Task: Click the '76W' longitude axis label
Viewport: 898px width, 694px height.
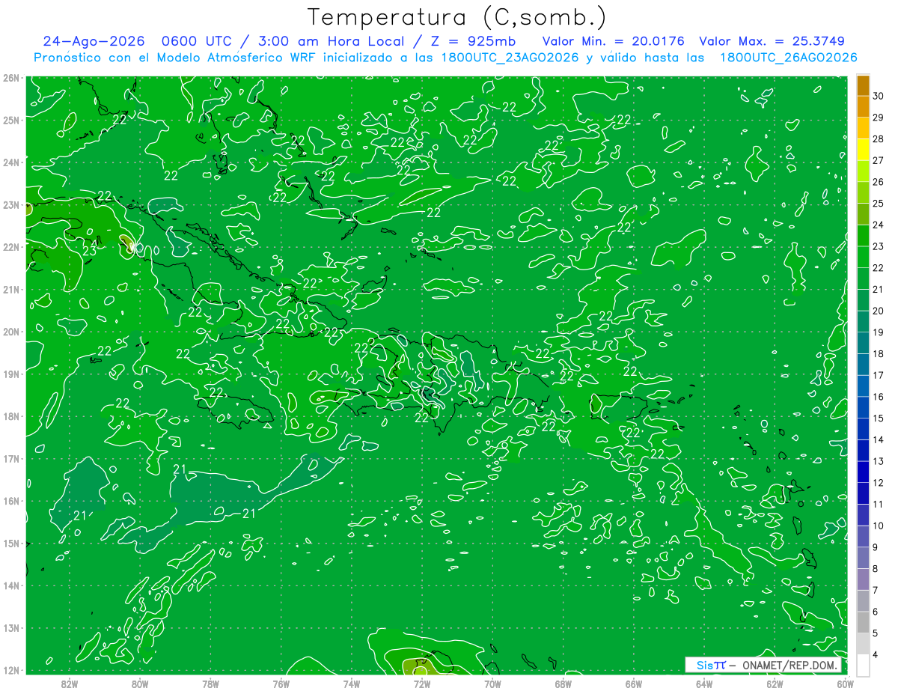Action: pyautogui.click(x=281, y=684)
